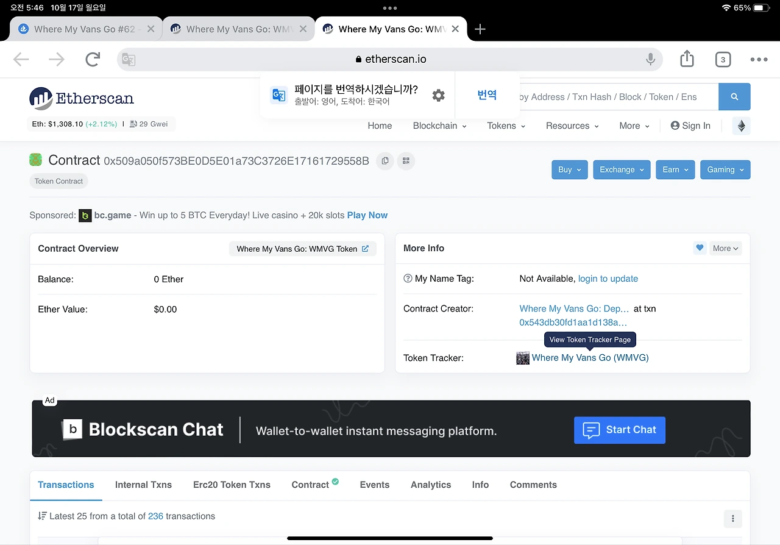Click the WMVG token thumbnail image
The width and height of the screenshot is (780, 545).
[523, 358]
